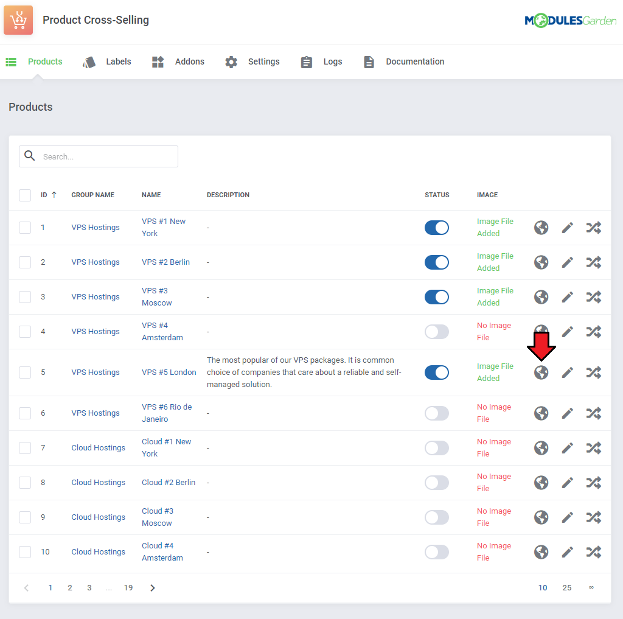Edit VPS #2 Berlin product
Image resolution: width=623 pixels, height=619 pixels.
568,262
